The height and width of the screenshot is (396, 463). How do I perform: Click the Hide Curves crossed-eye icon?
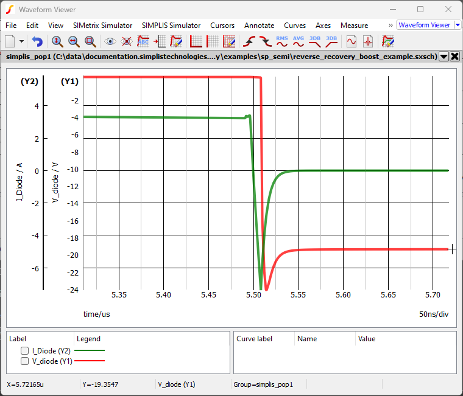(127, 41)
